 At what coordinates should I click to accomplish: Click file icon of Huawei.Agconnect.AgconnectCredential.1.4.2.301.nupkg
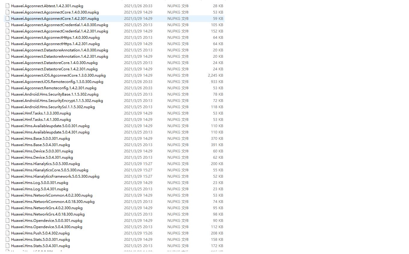pyautogui.click(x=8, y=31)
